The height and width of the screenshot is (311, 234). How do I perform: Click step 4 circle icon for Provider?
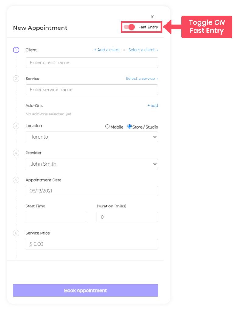tap(16, 153)
